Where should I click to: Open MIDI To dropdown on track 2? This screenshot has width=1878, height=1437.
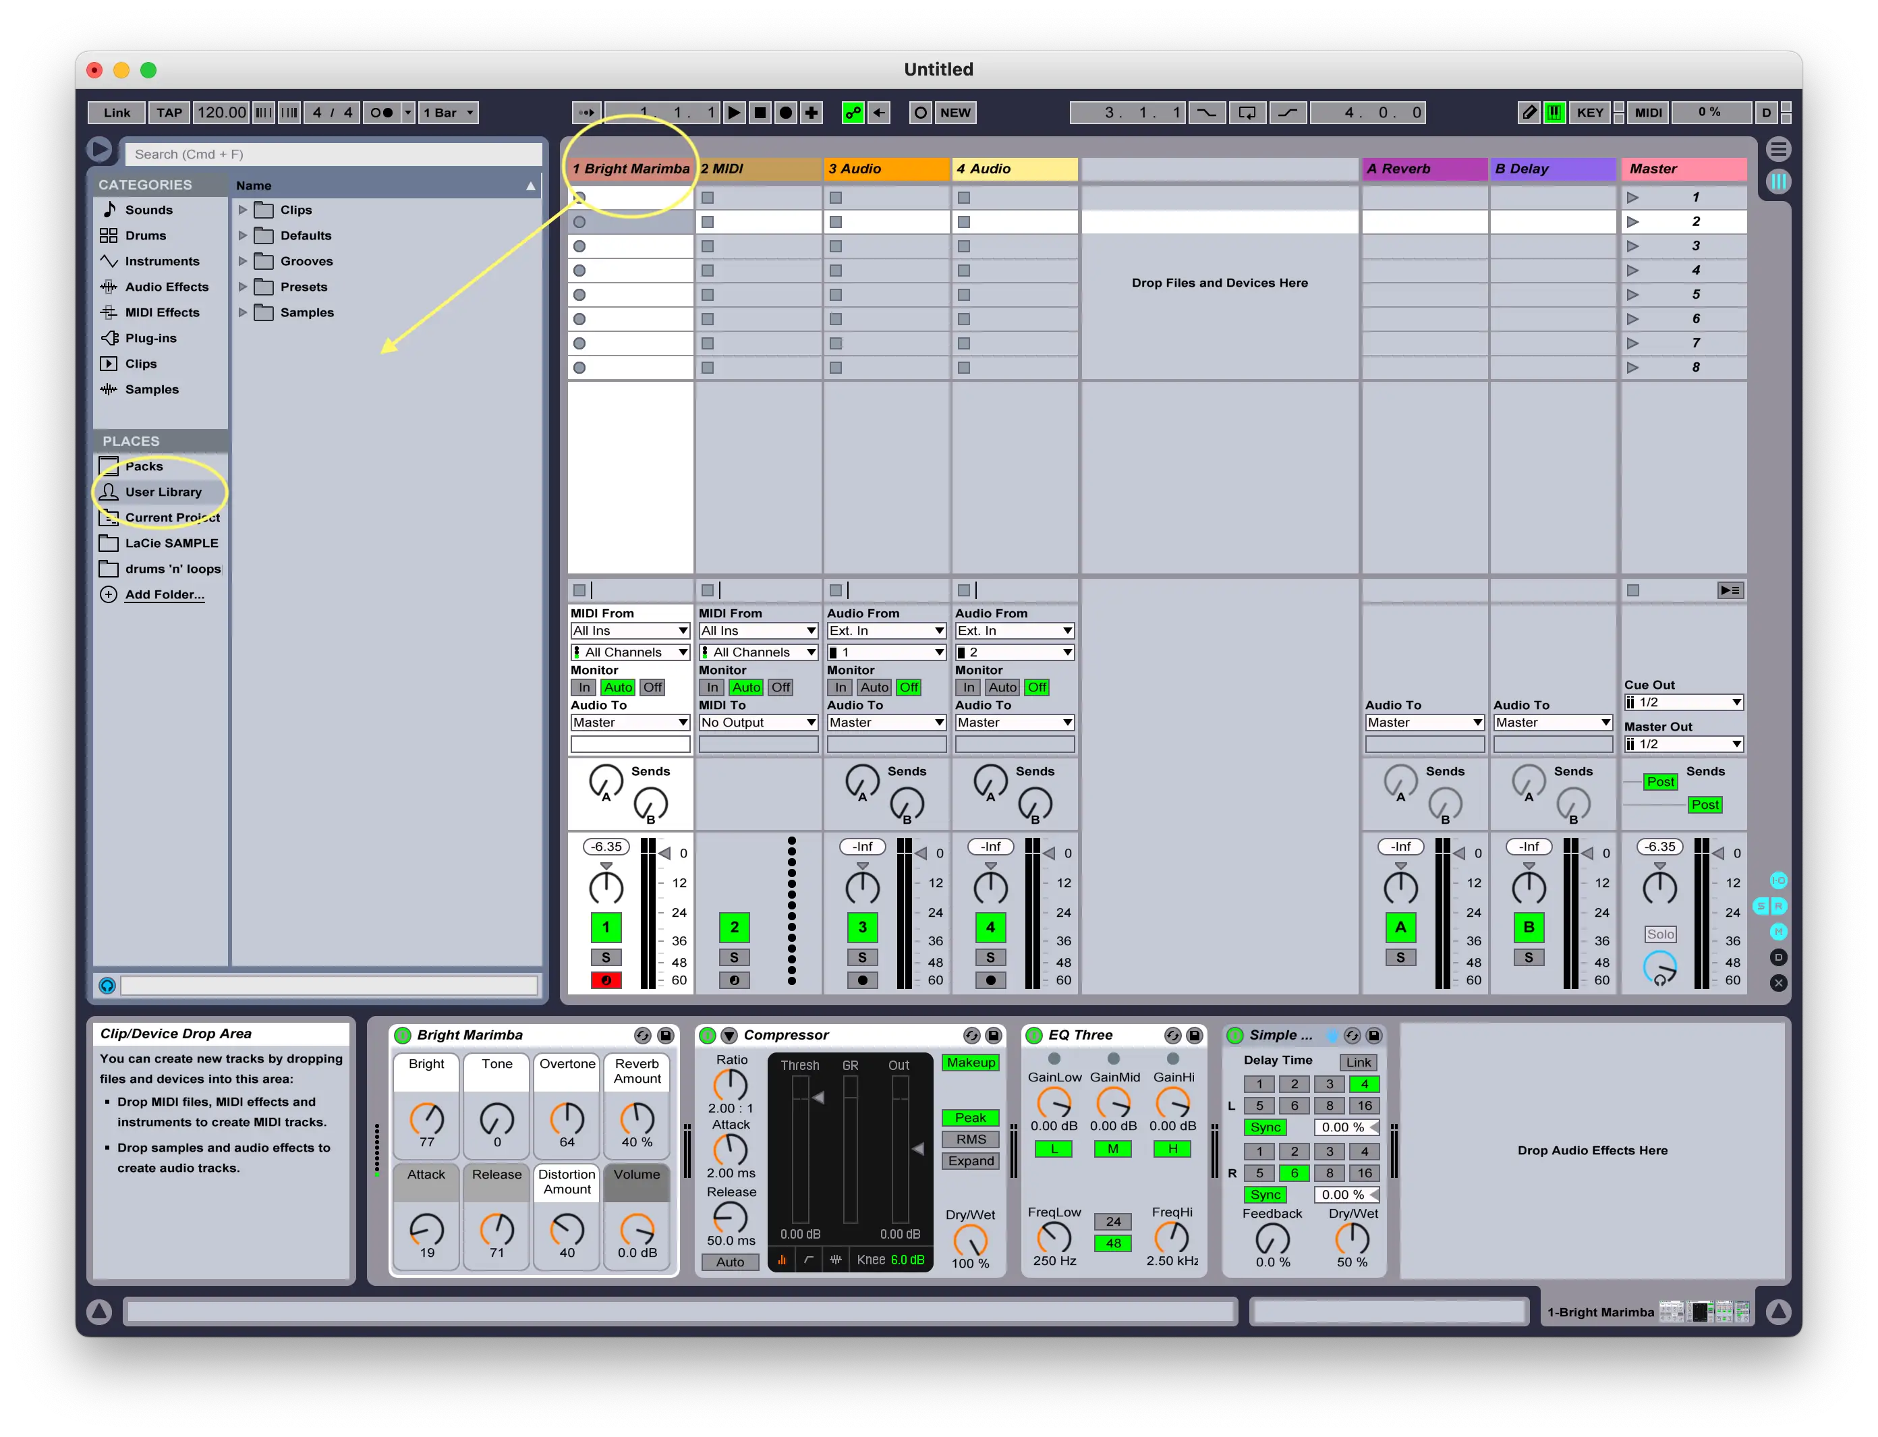tap(756, 721)
